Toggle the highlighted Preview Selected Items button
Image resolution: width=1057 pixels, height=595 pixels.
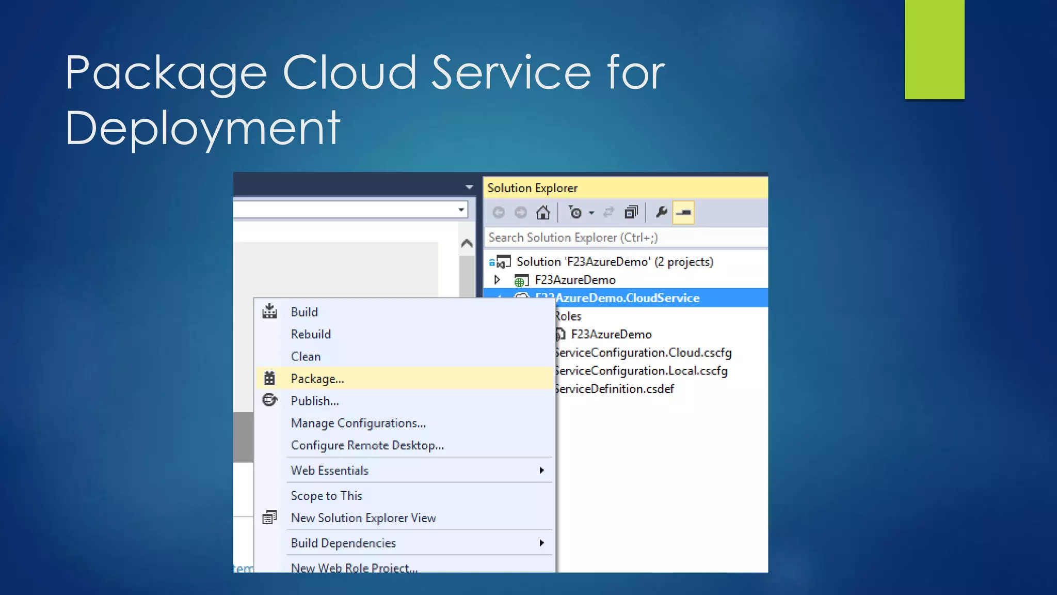(683, 212)
